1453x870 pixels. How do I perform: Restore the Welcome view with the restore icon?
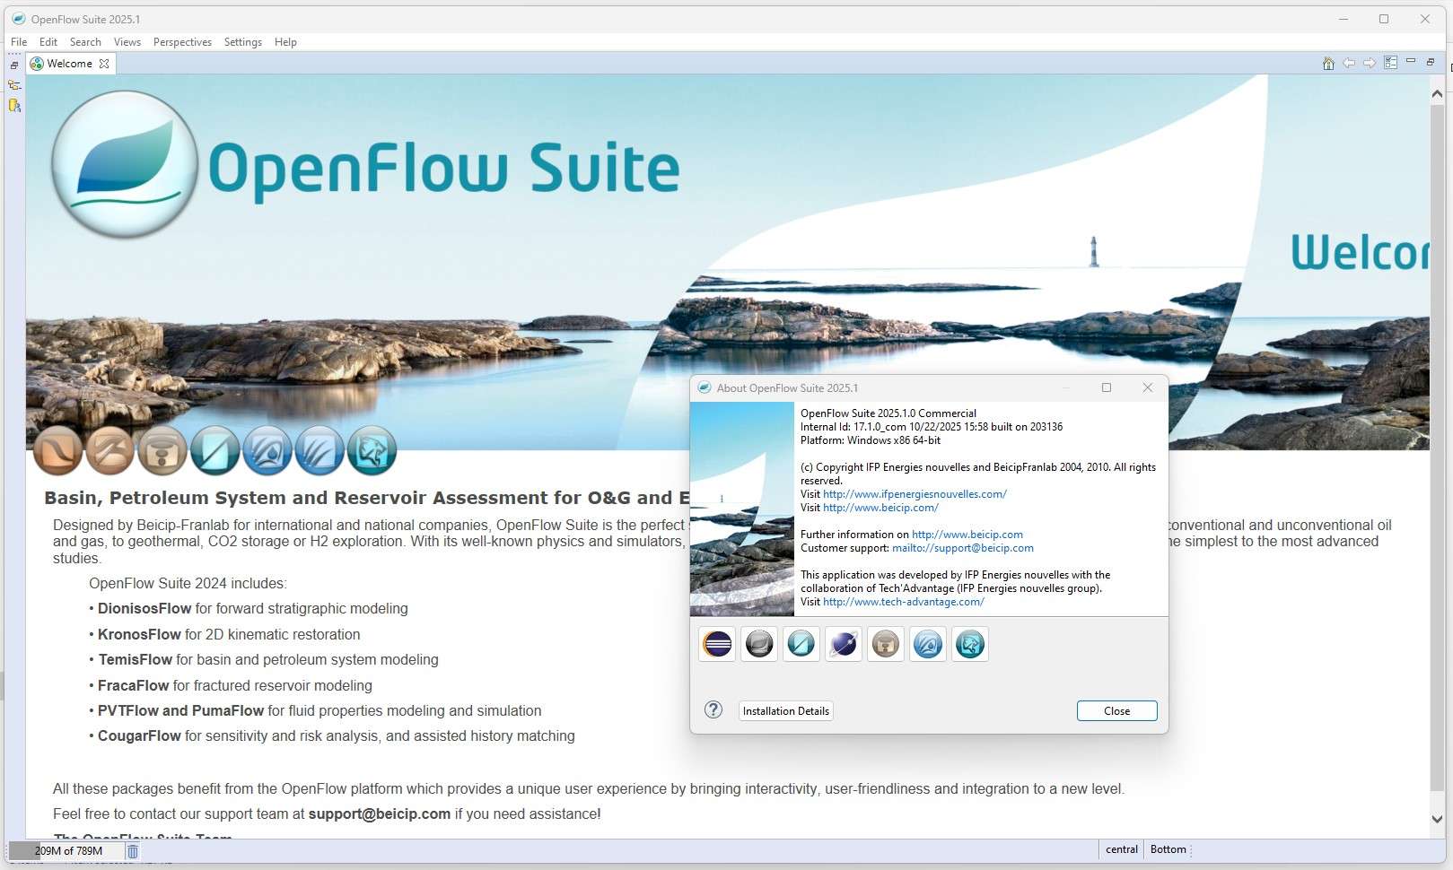click(1431, 62)
